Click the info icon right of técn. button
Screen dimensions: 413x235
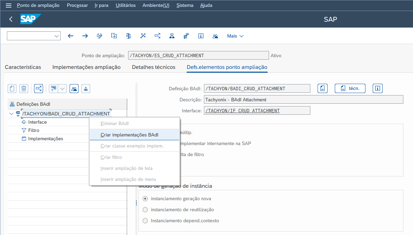click(x=378, y=89)
